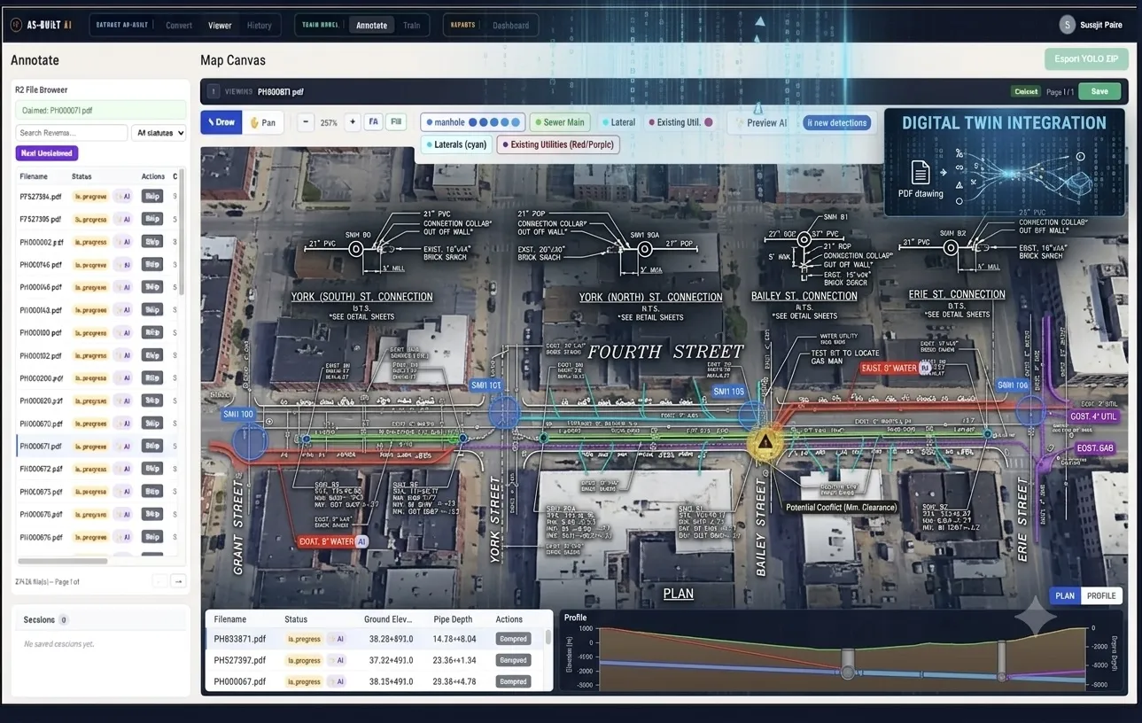Select the SMH 105 manhole label on map
The width and height of the screenshot is (1142, 723).
click(x=729, y=392)
